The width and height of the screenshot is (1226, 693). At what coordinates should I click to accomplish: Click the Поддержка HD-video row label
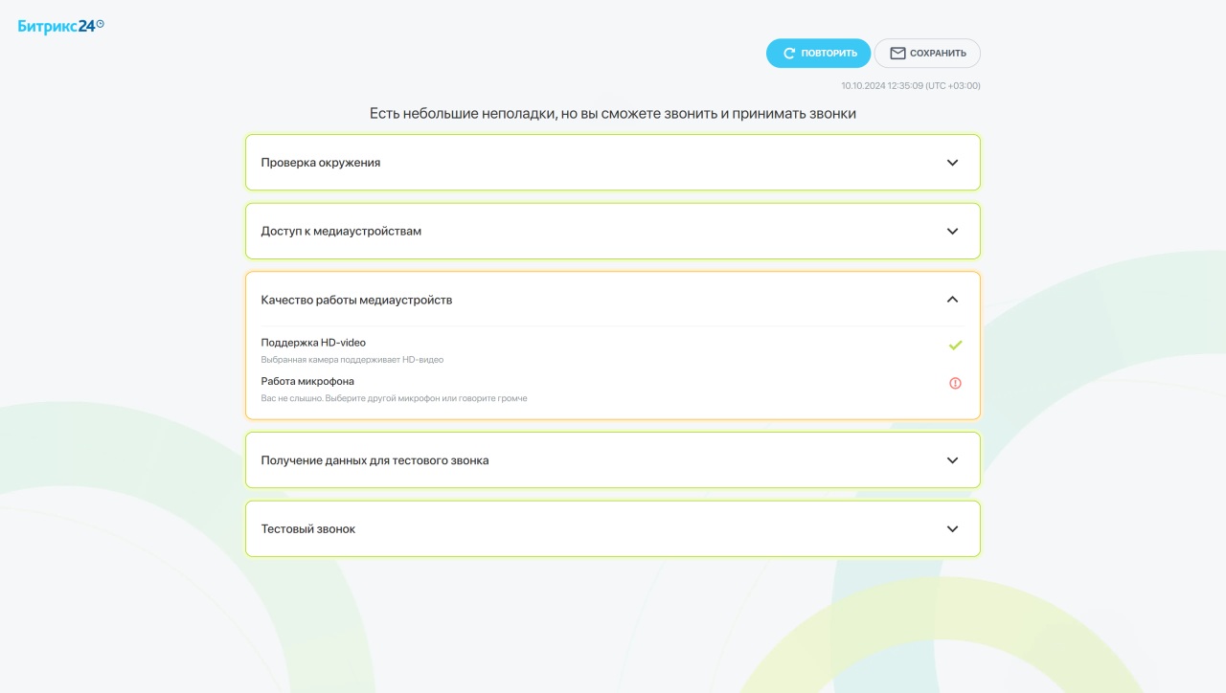313,343
